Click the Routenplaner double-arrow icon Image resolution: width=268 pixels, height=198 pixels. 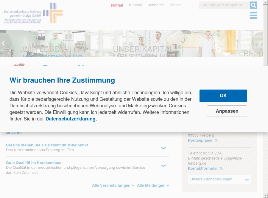pyautogui.click(x=216, y=140)
